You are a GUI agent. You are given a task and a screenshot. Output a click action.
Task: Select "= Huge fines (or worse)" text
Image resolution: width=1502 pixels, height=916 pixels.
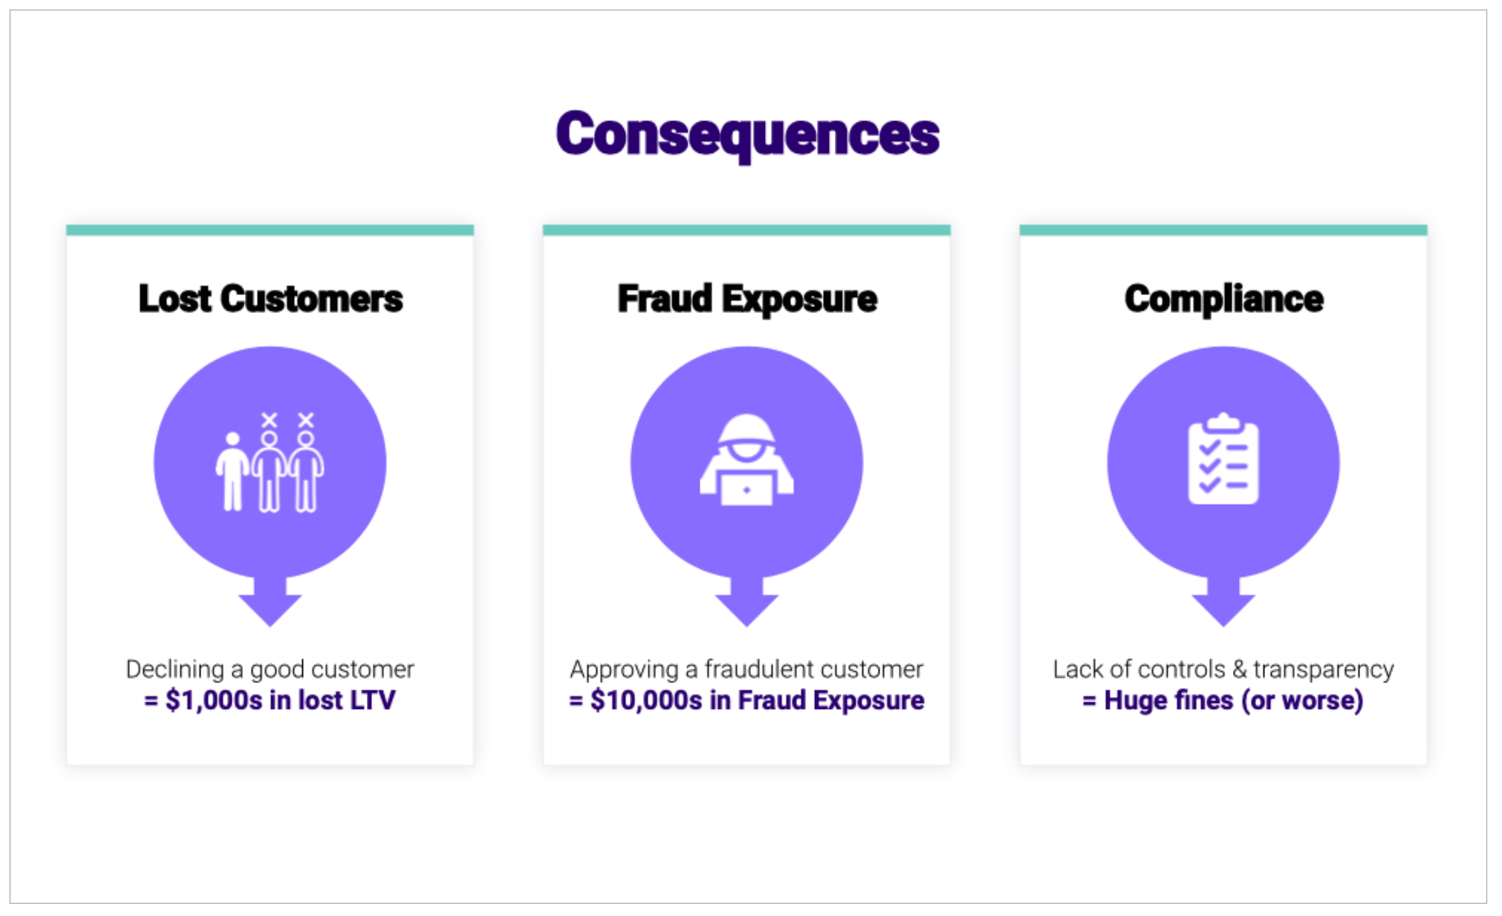[1223, 700]
